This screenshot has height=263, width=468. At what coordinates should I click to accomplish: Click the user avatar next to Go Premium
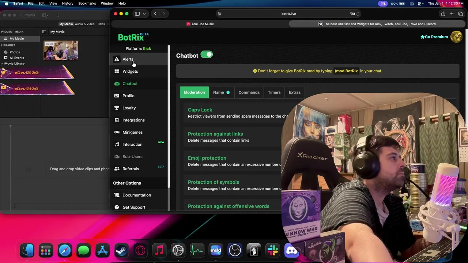point(456,37)
